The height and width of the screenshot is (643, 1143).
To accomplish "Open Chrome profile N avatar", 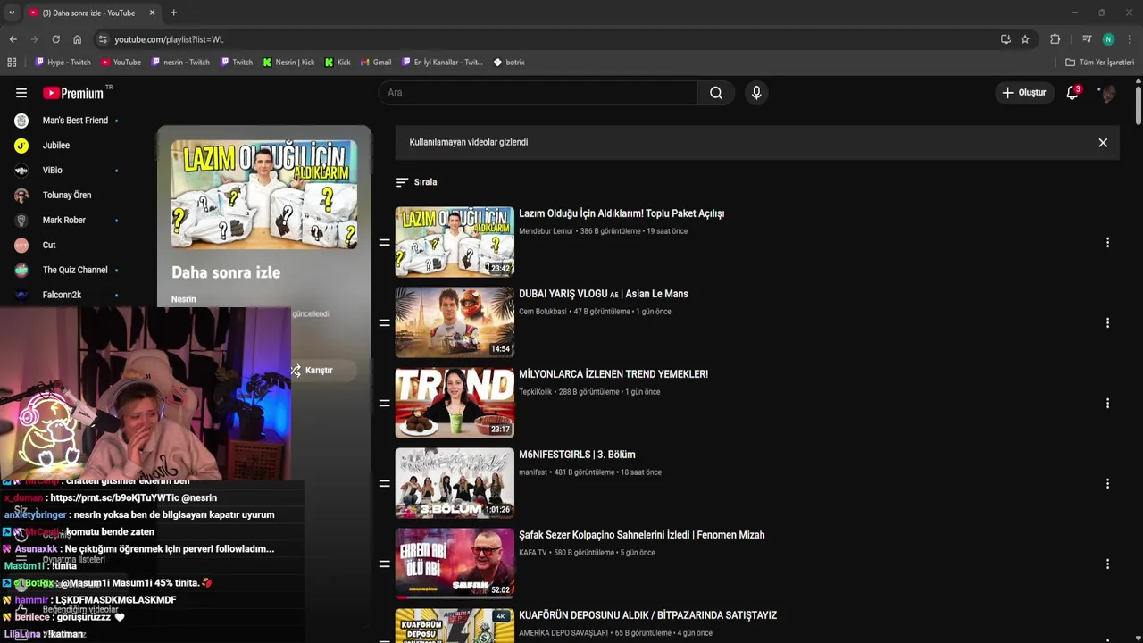I will (x=1108, y=39).
